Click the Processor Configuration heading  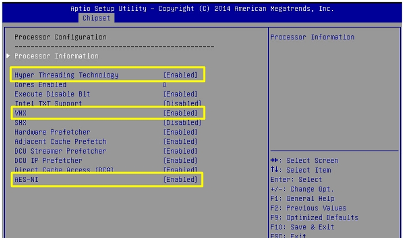60,37
